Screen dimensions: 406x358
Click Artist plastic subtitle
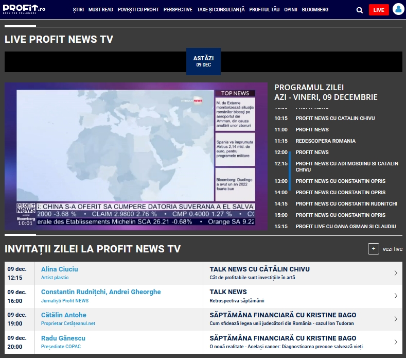[x=55, y=277]
